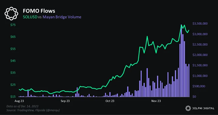Click the Delphi knot logo beside FOMO Flows
This screenshot has width=218, height=115.
tap(11, 14)
